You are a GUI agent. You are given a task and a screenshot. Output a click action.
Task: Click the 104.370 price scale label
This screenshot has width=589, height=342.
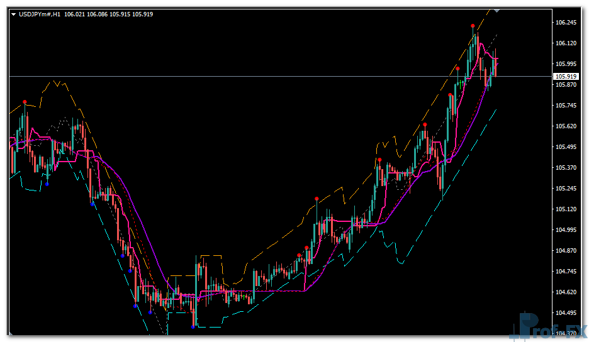coord(566,333)
